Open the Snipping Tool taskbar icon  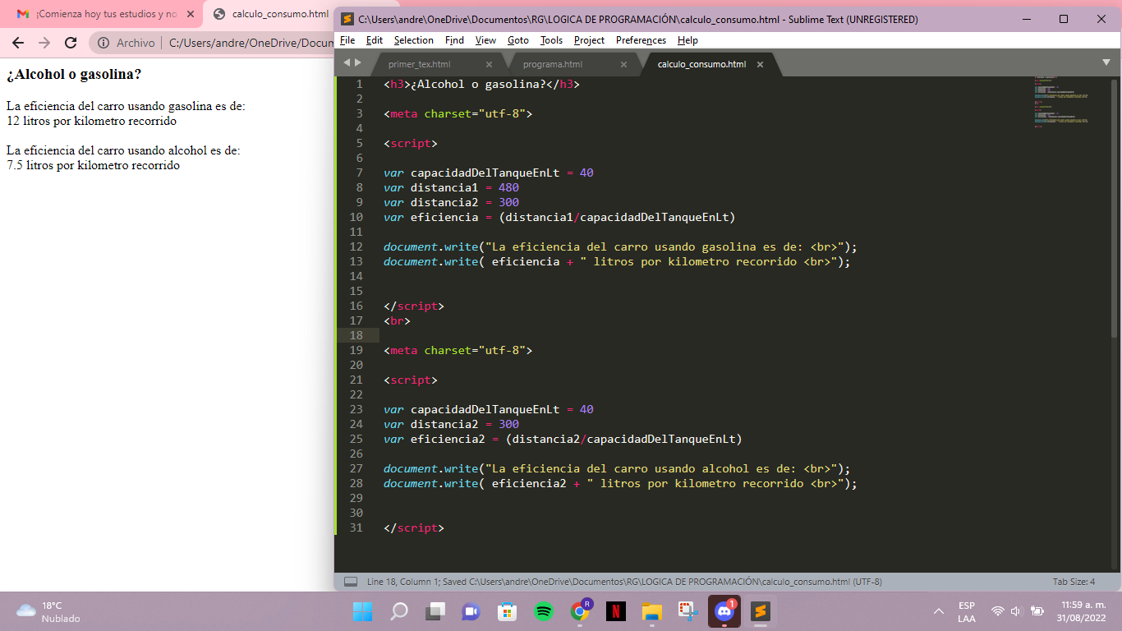point(687,611)
